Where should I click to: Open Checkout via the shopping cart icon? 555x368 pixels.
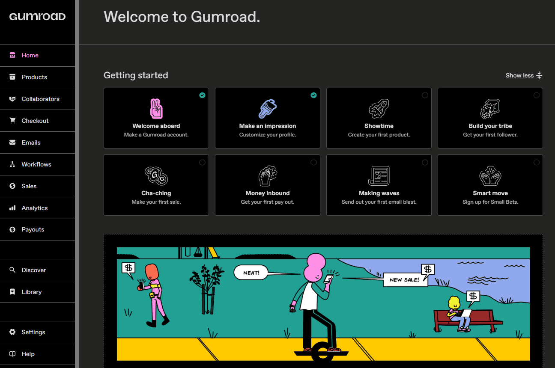(x=13, y=121)
